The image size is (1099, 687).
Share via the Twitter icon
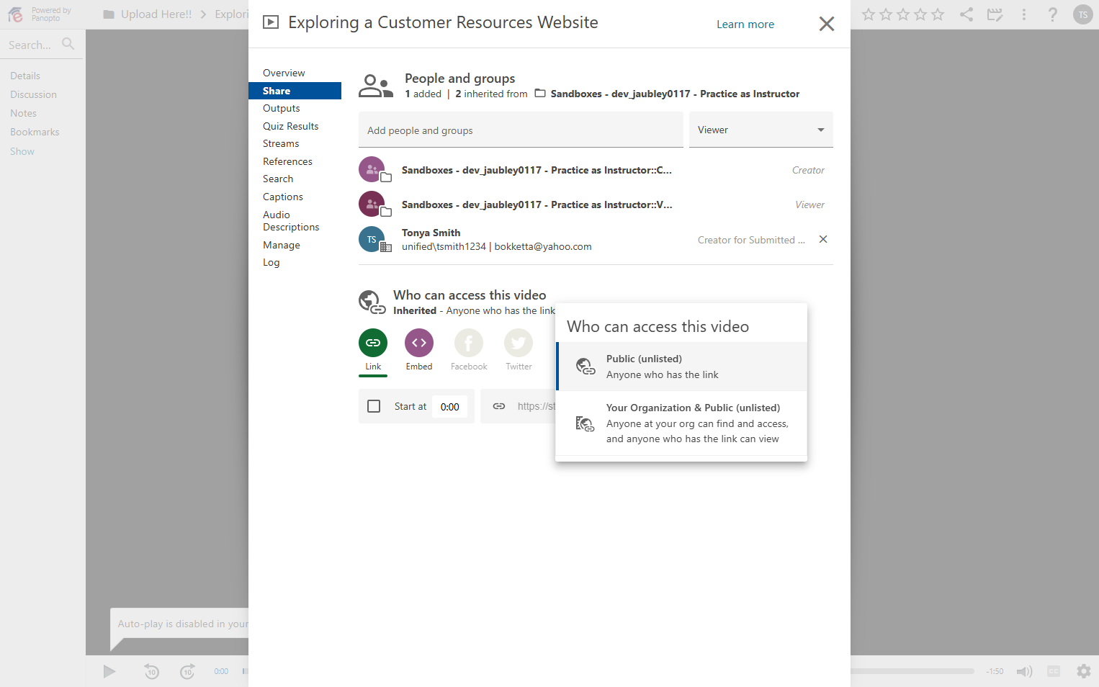[x=519, y=343]
